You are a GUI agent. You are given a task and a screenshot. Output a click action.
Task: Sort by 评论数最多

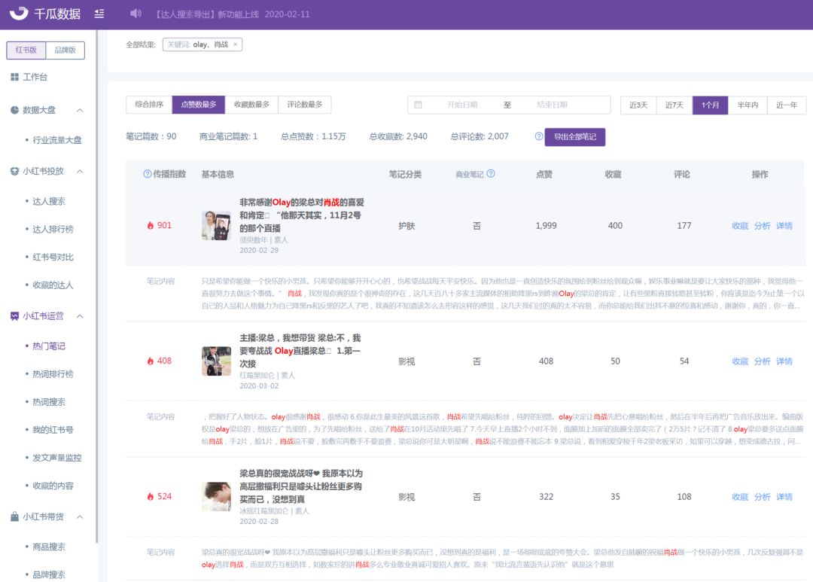[x=305, y=105]
